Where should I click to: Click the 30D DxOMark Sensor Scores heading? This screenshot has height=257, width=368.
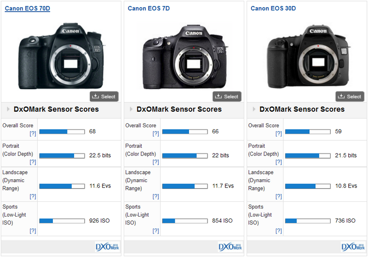[x=302, y=109]
